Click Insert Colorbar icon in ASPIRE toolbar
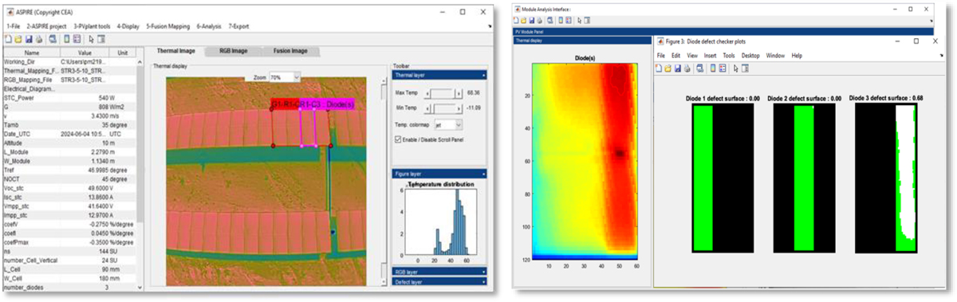 point(67,39)
